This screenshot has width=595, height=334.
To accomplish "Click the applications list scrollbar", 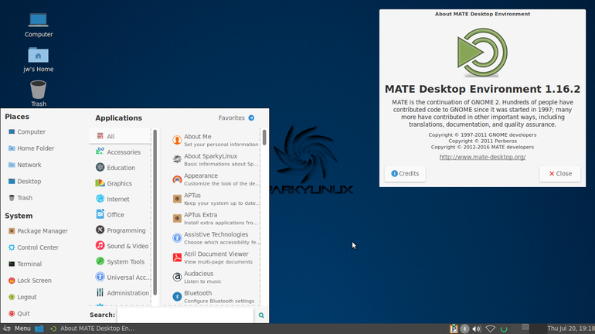I will pos(264,137).
